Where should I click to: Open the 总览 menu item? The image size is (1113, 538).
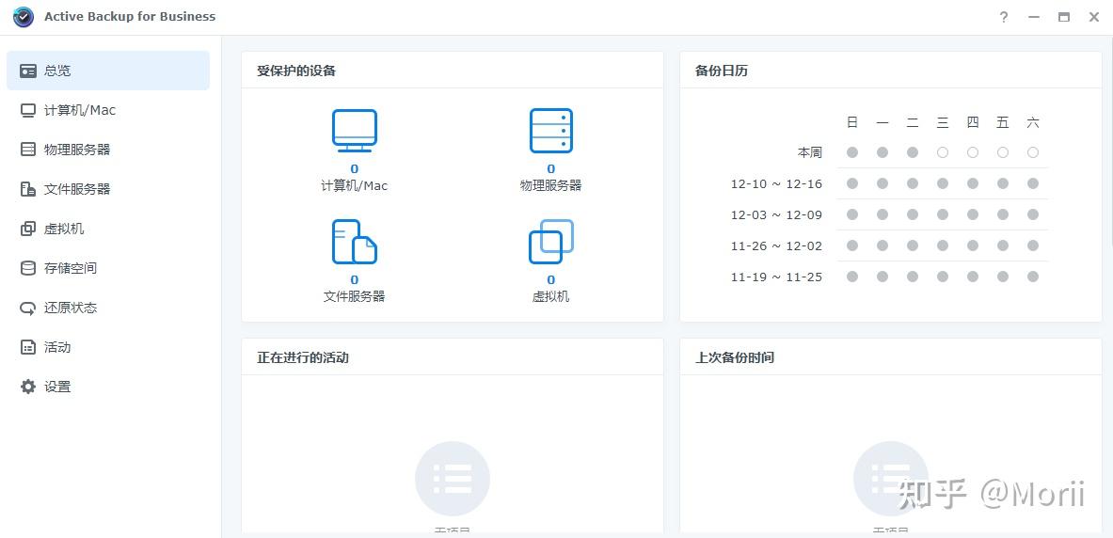click(108, 71)
